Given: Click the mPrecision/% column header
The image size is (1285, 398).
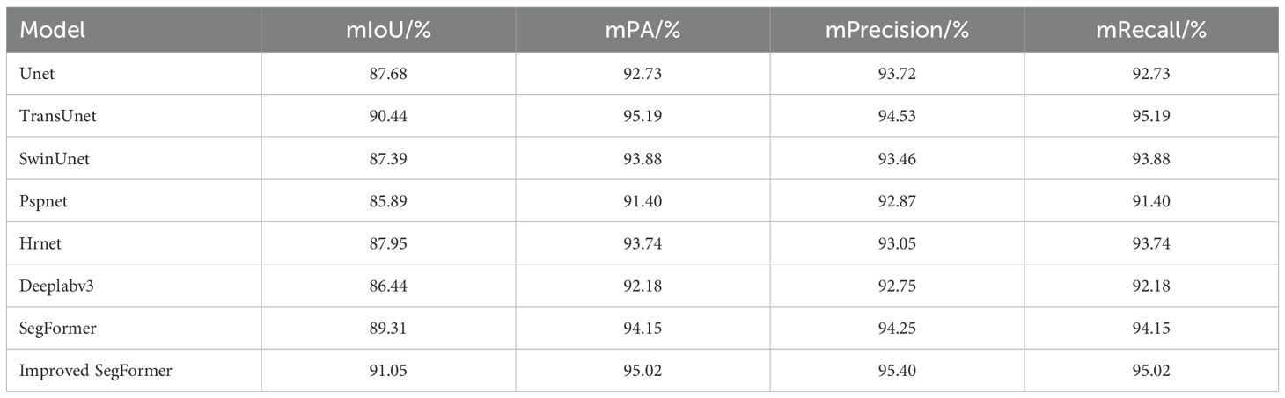Looking at the screenshot, I should [x=897, y=31].
